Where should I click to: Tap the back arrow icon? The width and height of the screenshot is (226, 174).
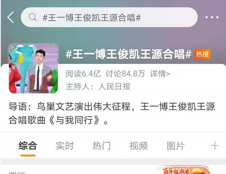(10, 17)
